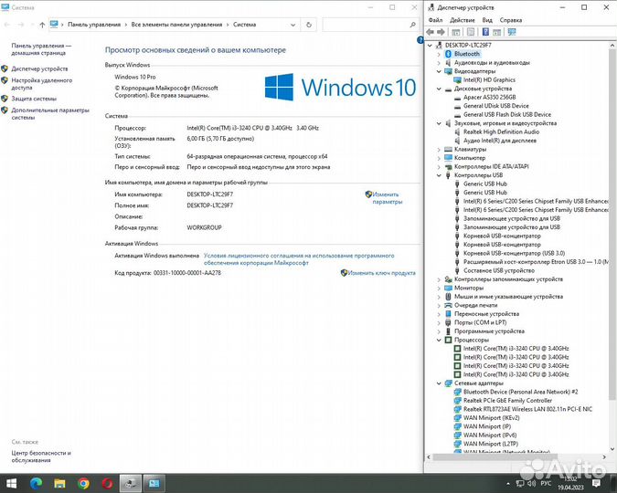Launch Opera browser from taskbar
The height and width of the screenshot is (493, 617).
point(107,483)
